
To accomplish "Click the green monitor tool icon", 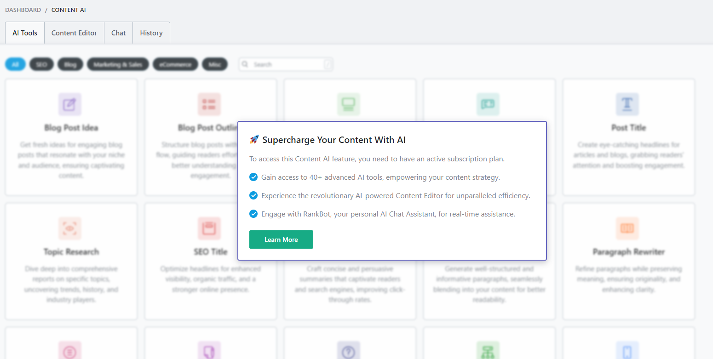I will pos(349,104).
